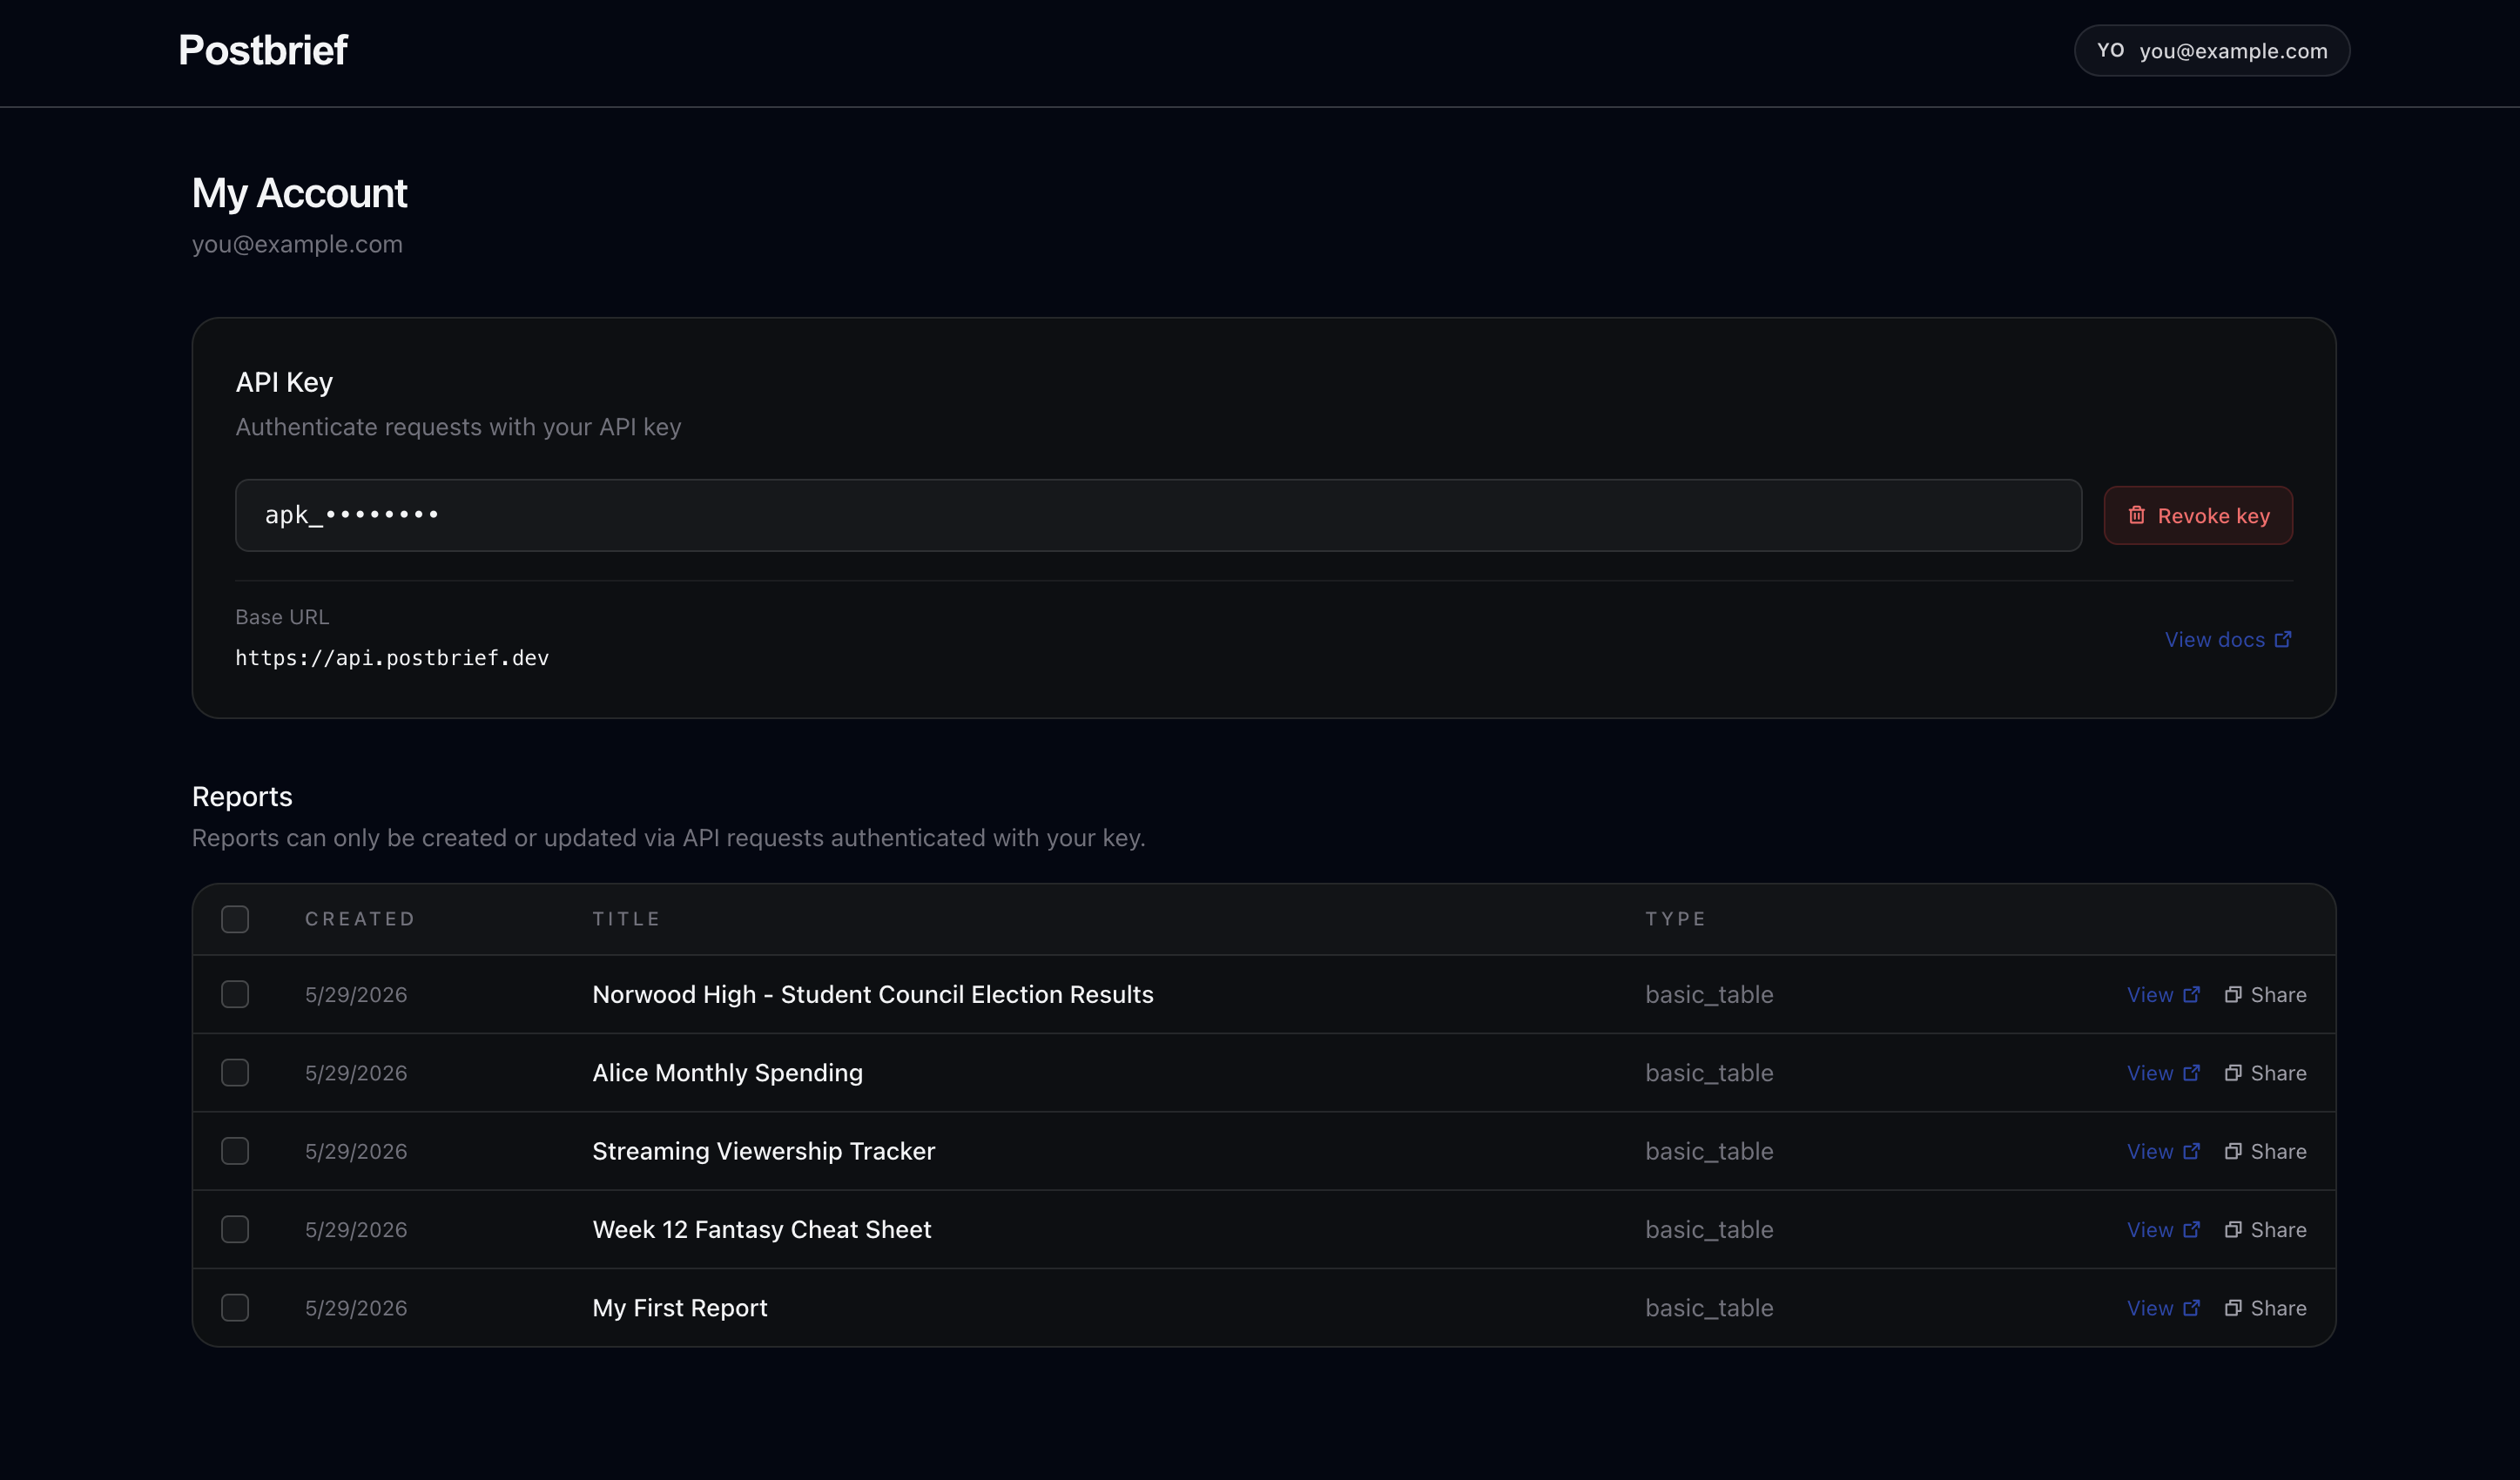Click external-link icon in Norwood High row
This screenshot has height=1480, width=2520.
click(x=2191, y=994)
